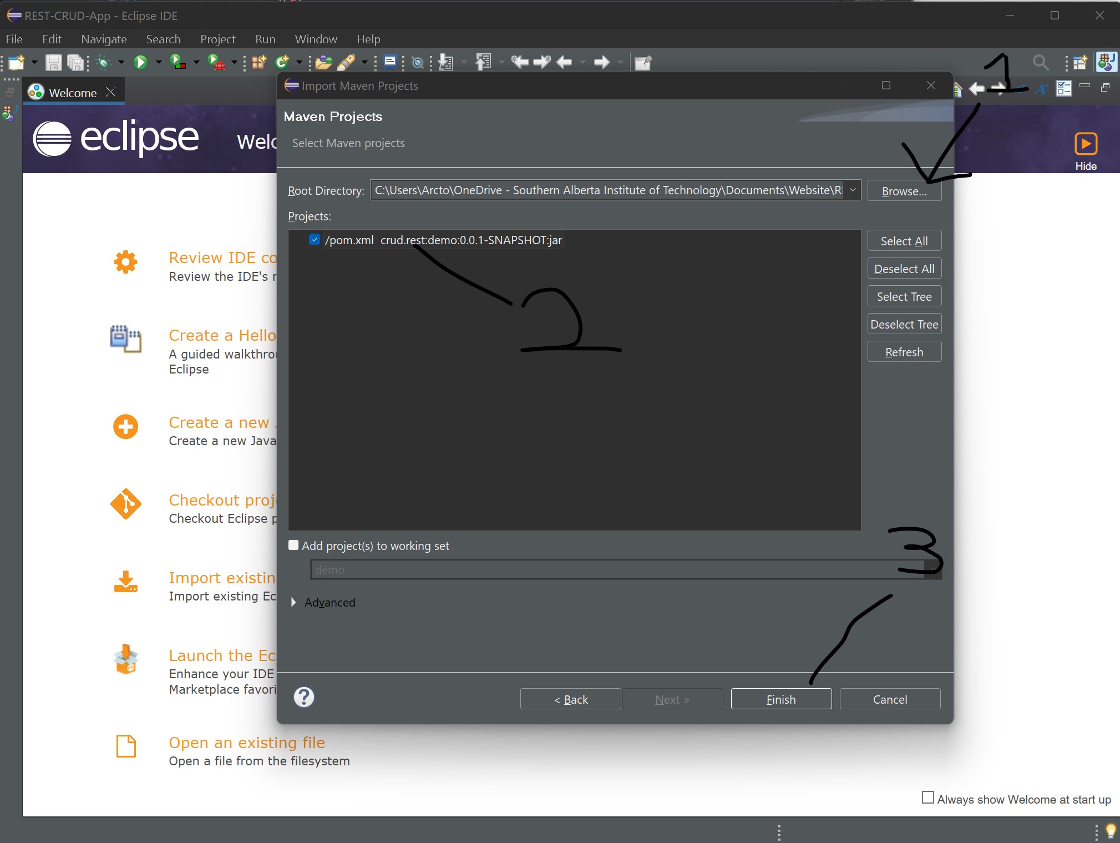Open the Window menu
Image resolution: width=1120 pixels, height=843 pixels.
[x=316, y=39]
